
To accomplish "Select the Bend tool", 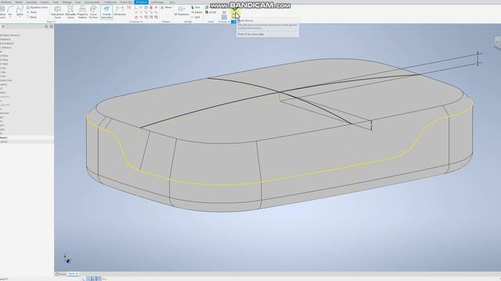I will [x=31, y=17].
